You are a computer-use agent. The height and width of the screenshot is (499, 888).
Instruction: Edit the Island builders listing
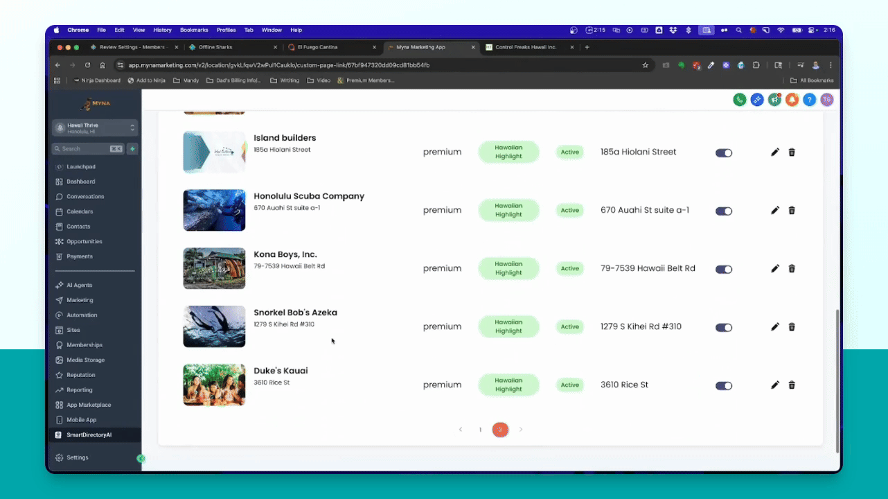[x=775, y=152]
